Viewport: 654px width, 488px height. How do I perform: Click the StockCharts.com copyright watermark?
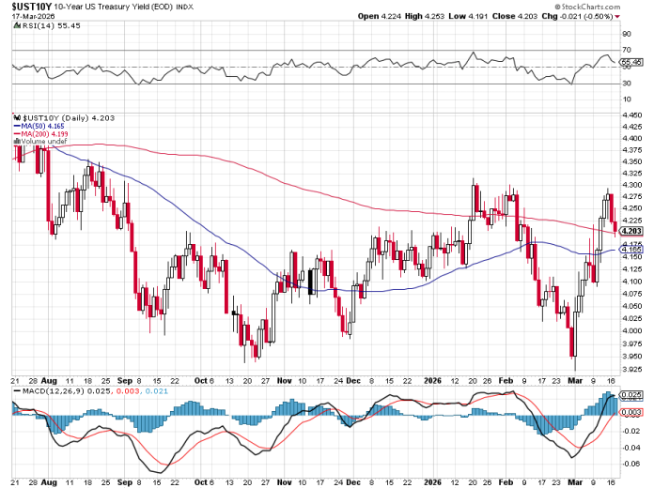click(599, 6)
